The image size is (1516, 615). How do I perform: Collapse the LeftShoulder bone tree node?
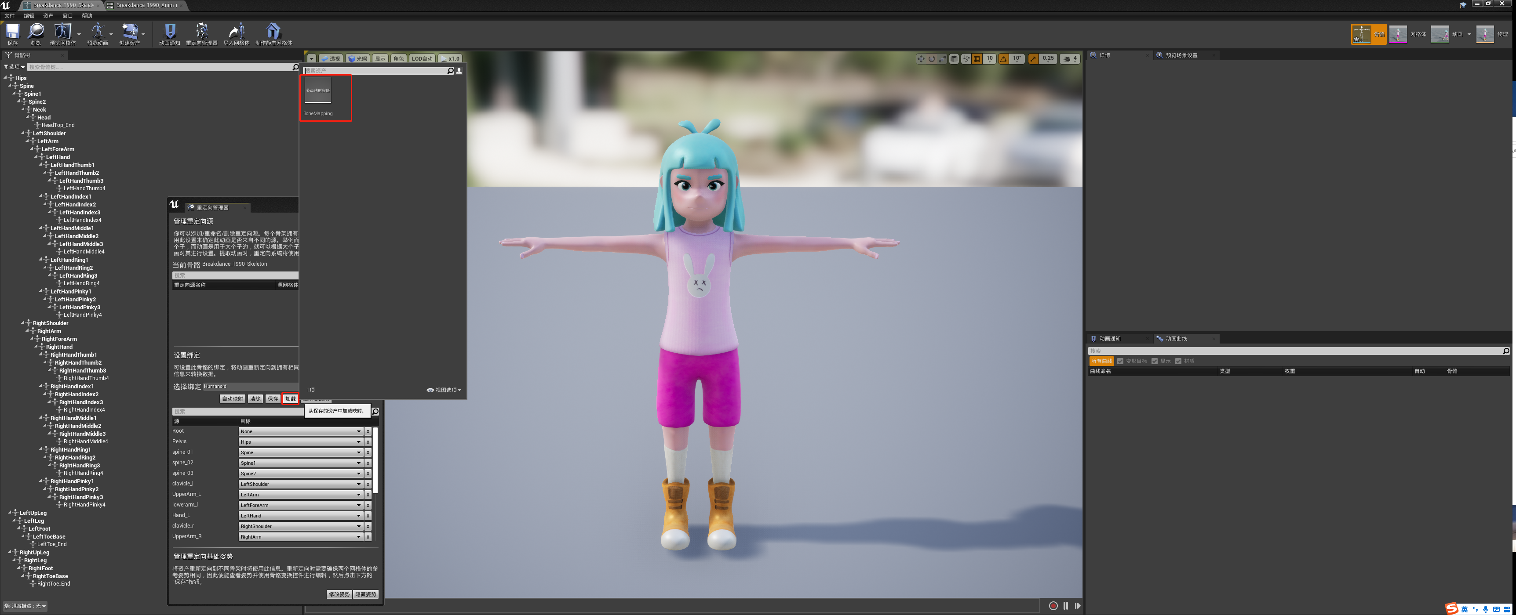coord(24,134)
